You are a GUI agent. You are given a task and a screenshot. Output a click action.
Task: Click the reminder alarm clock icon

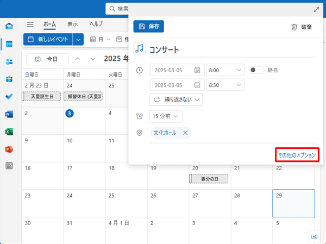(x=140, y=116)
